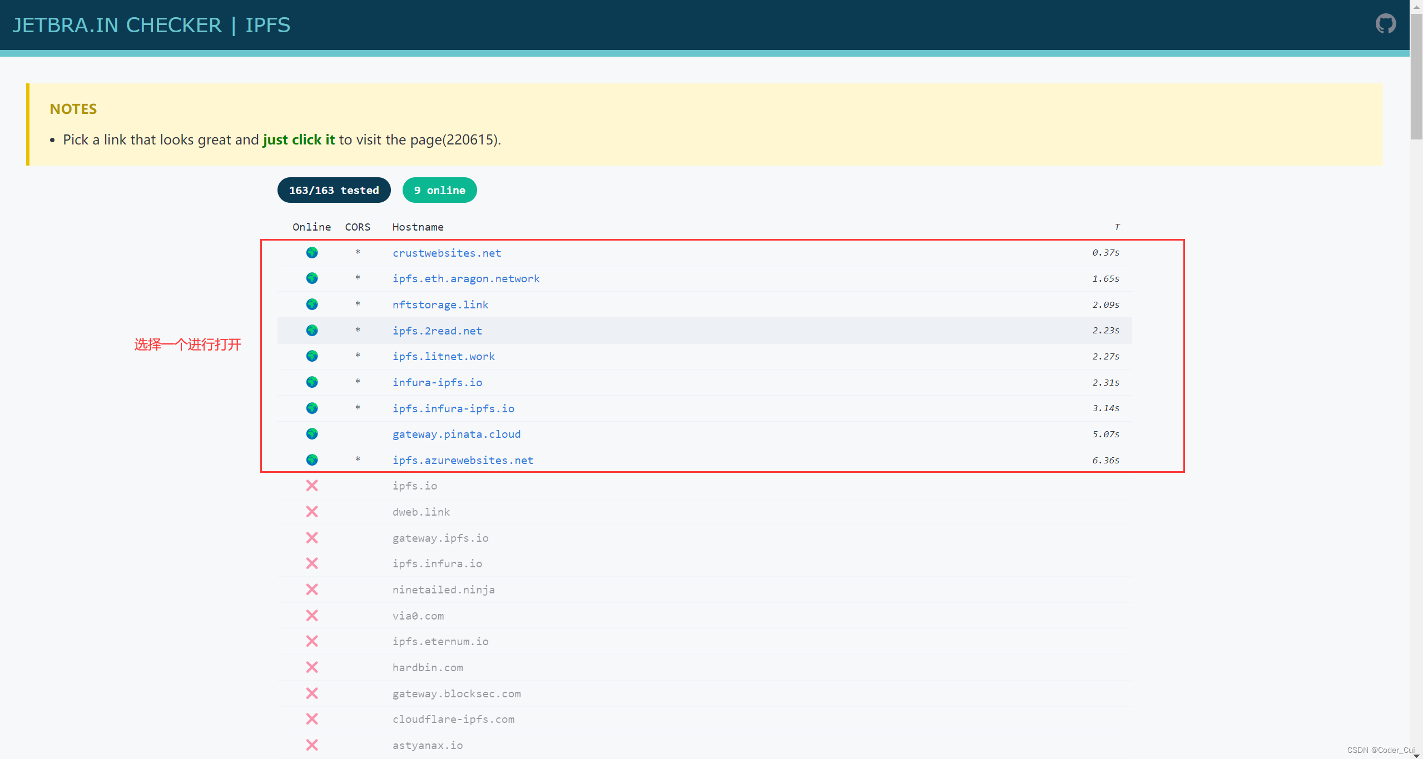Viewport: 1423px width, 759px height.
Task: Click the globe icon beside crustwebsites.net
Action: coord(312,253)
